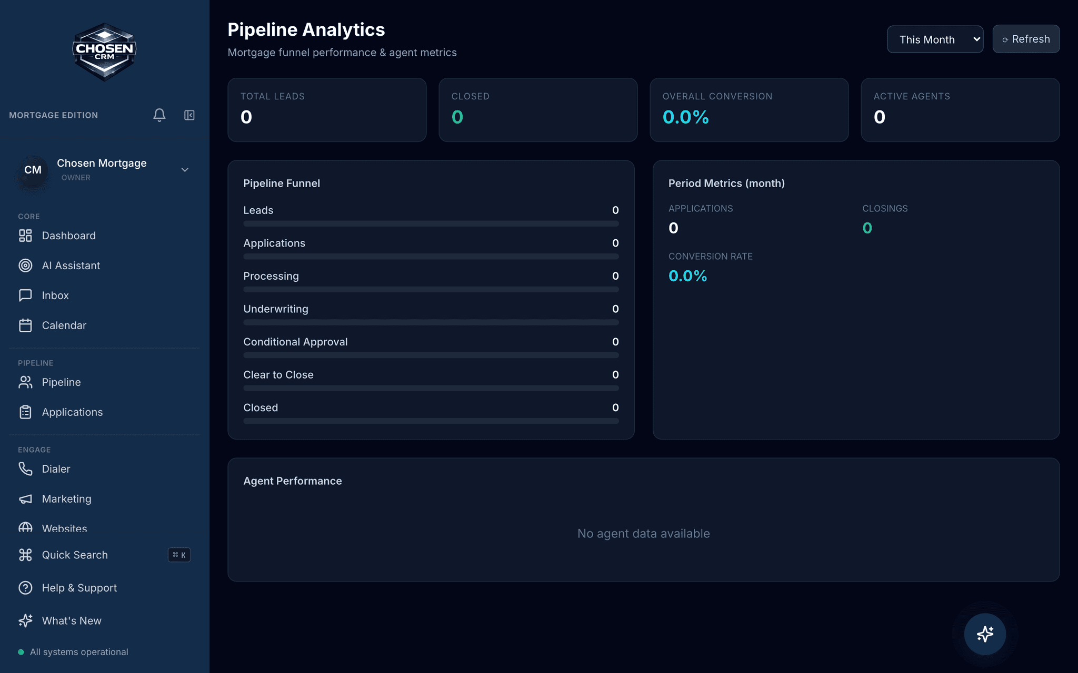Image resolution: width=1078 pixels, height=673 pixels.
Task: Click the Overall Conversion stat card
Action: 749,110
